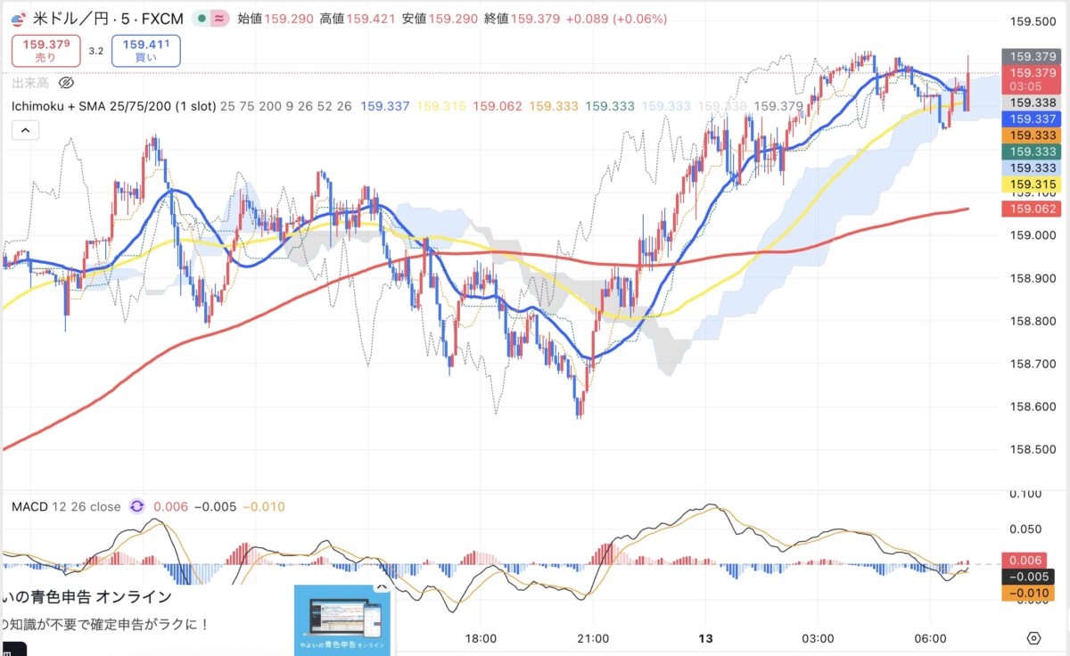Click the 買い buy button at 159.411
This screenshot has width=1070, height=656.
click(145, 51)
